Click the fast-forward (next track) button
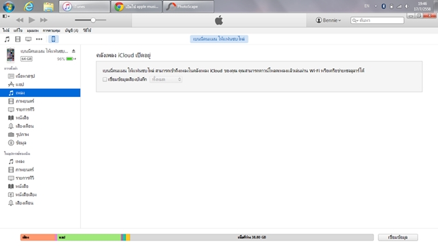The width and height of the screenshot is (438, 246). click(x=44, y=20)
